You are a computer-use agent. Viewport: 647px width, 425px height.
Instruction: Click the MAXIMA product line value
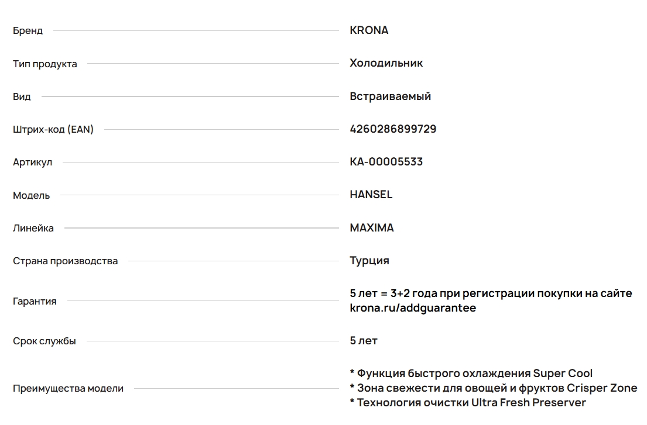tap(372, 228)
